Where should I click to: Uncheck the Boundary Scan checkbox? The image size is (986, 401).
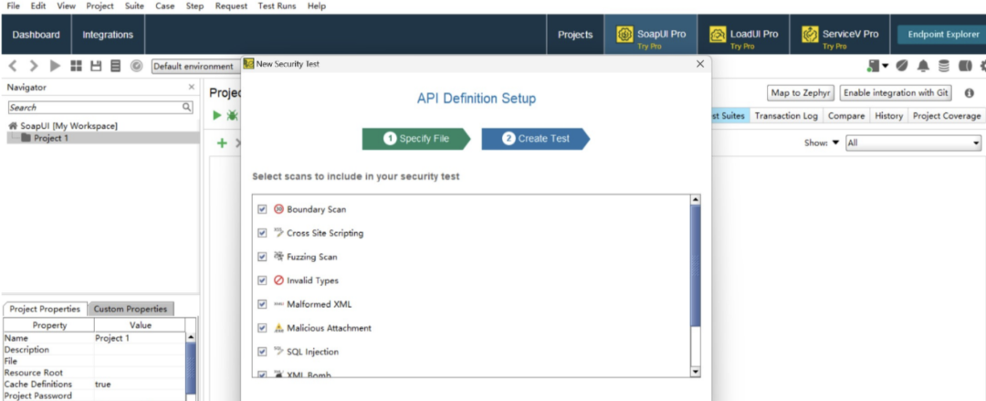point(262,209)
